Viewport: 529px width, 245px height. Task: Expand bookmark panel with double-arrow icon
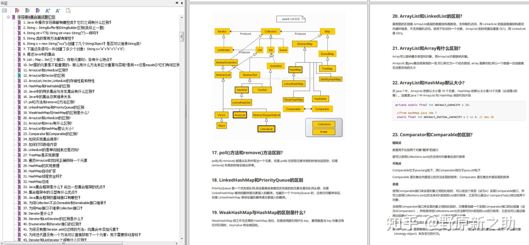click(x=177, y=3)
